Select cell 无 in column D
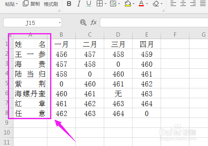 click(118, 93)
